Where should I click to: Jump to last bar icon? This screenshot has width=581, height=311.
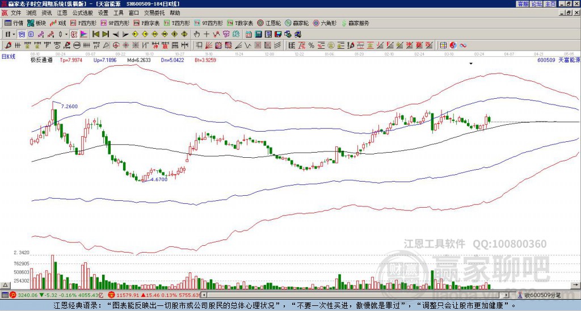point(106,35)
